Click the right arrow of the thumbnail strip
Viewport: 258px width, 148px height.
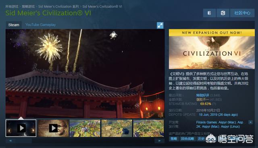click(x=159, y=141)
